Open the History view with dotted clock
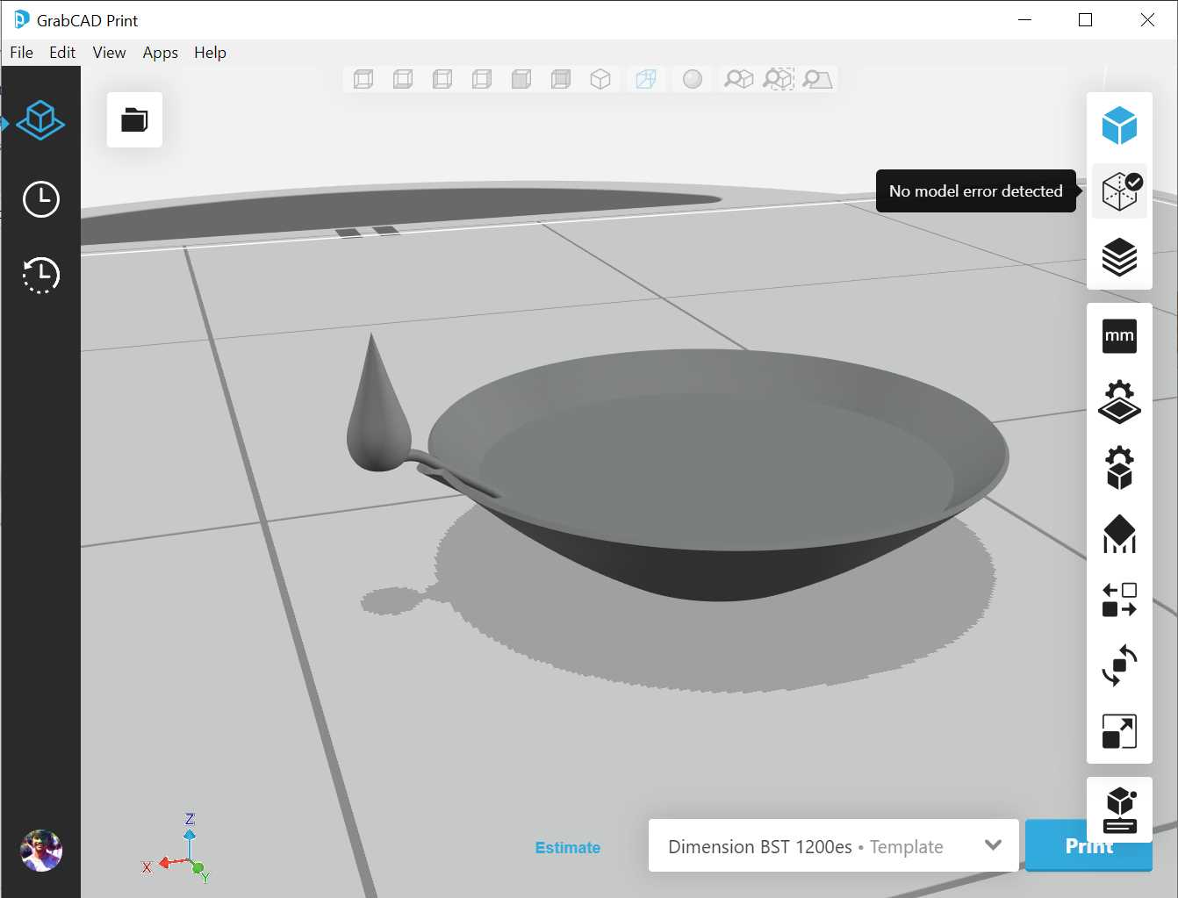The height and width of the screenshot is (898, 1178). [x=40, y=275]
